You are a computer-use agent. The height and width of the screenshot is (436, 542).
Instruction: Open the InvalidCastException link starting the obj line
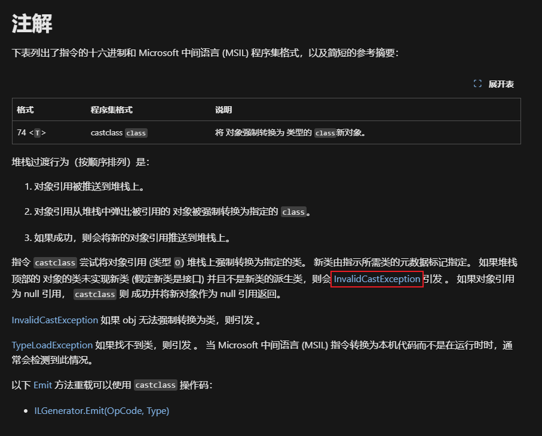(x=55, y=320)
